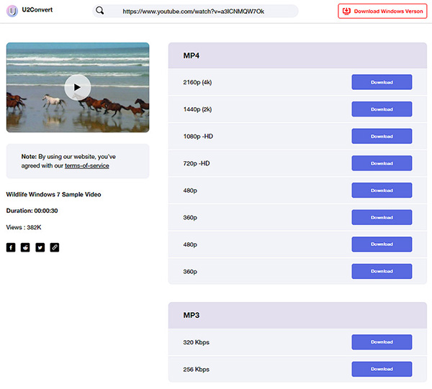Click Download Windows Version button
432x389 pixels.
pyautogui.click(x=382, y=12)
